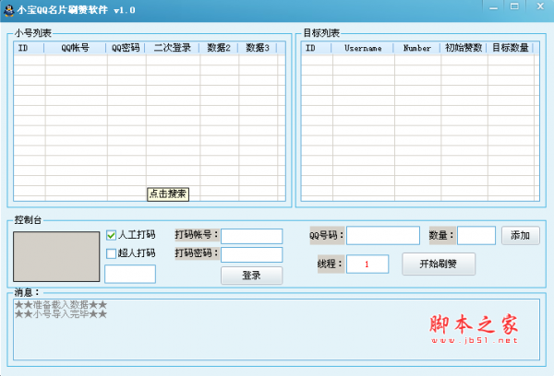Click the Username column header

tap(363, 48)
